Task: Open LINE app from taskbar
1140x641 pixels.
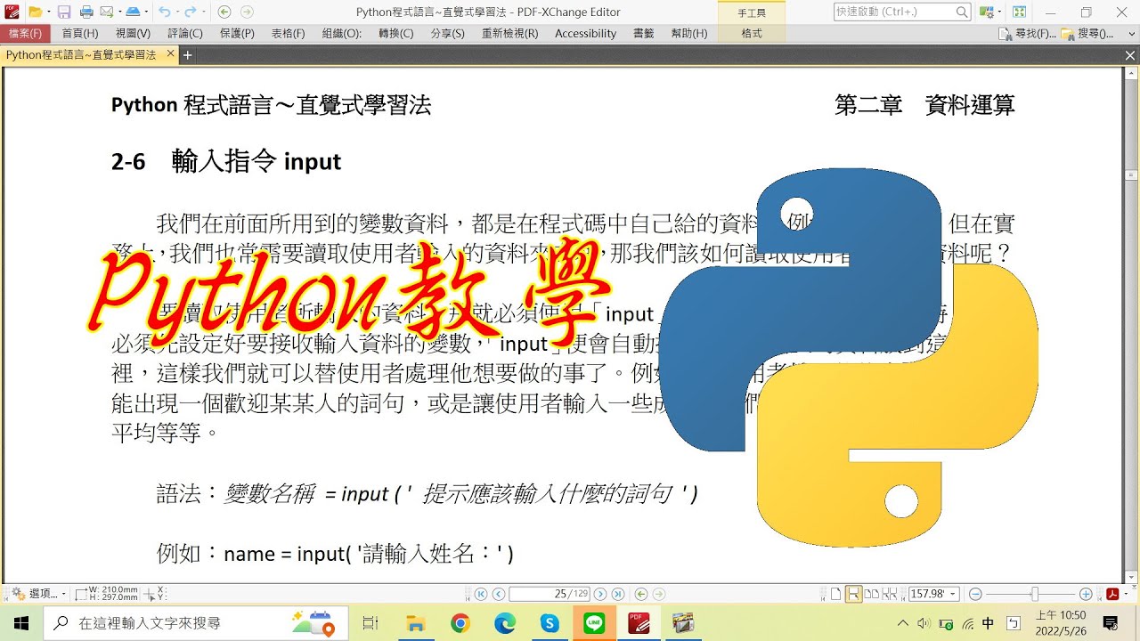Action: pyautogui.click(x=593, y=622)
